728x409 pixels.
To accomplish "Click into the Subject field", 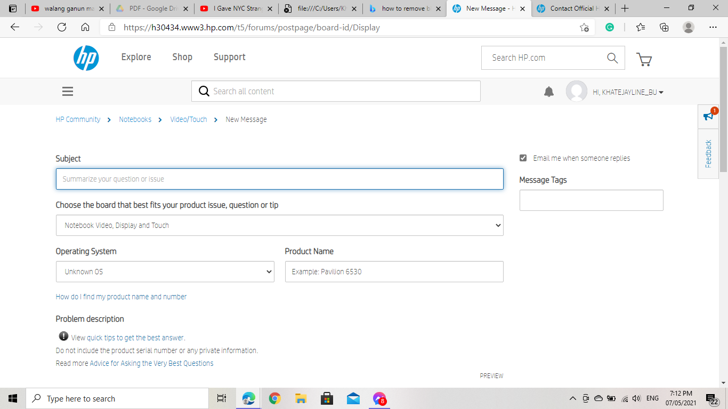I will click(280, 179).
